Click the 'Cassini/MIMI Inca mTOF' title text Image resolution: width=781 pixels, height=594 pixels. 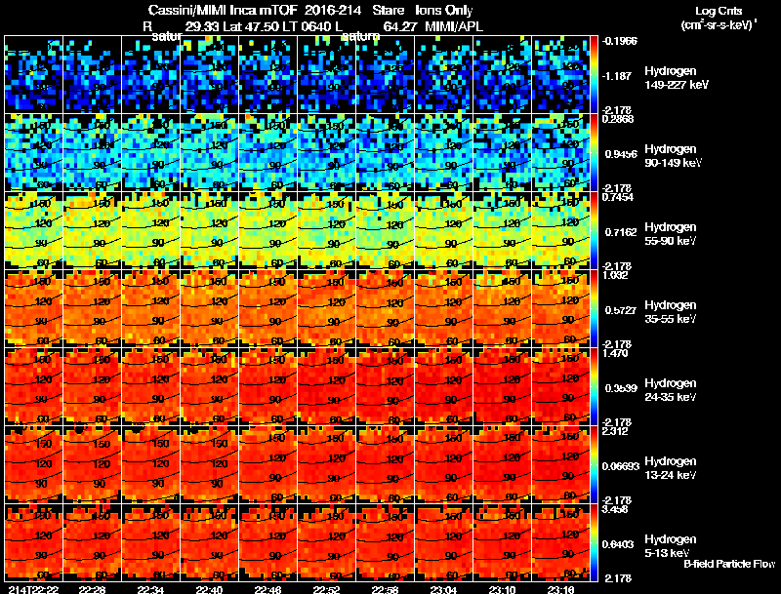coord(223,11)
